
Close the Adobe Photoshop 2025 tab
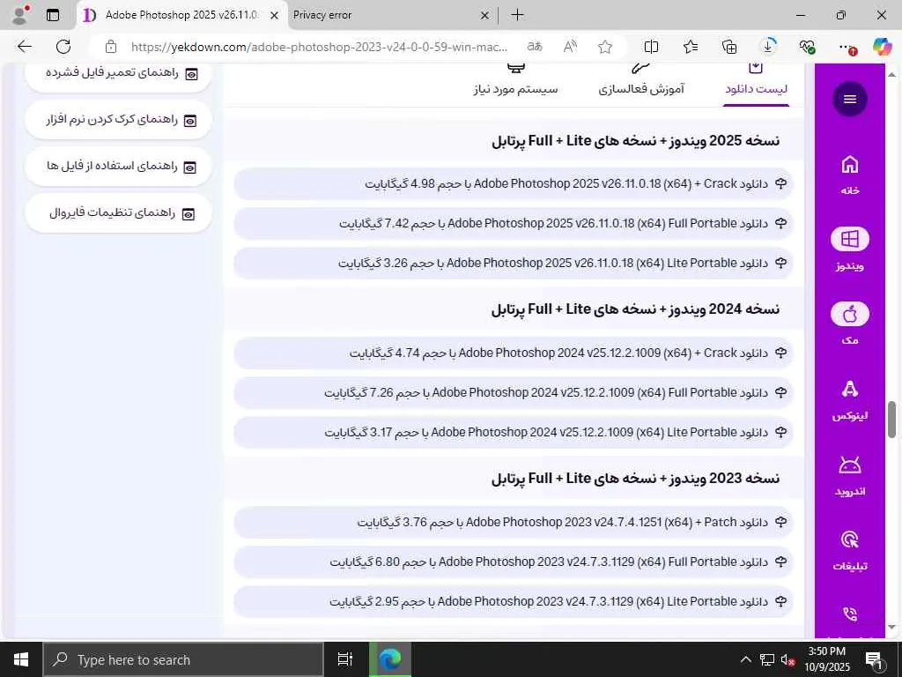click(275, 16)
